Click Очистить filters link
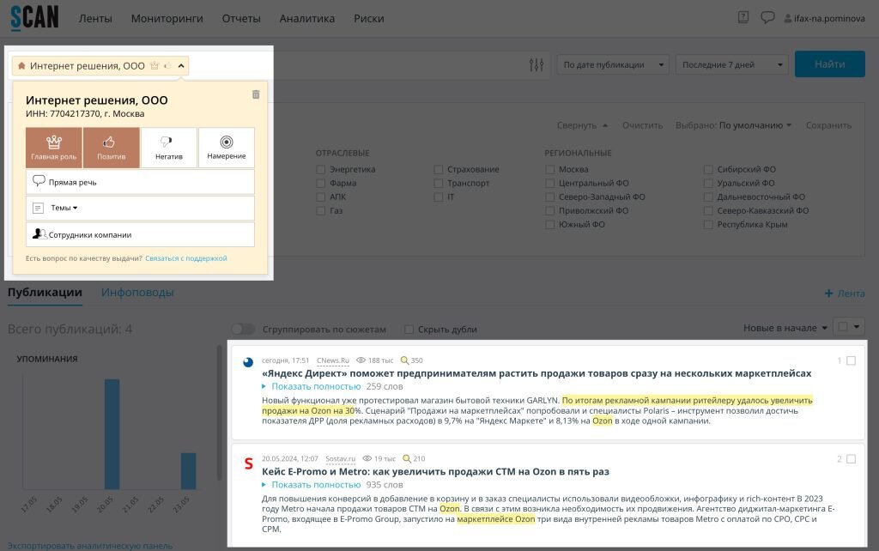The image size is (879, 551). (642, 125)
